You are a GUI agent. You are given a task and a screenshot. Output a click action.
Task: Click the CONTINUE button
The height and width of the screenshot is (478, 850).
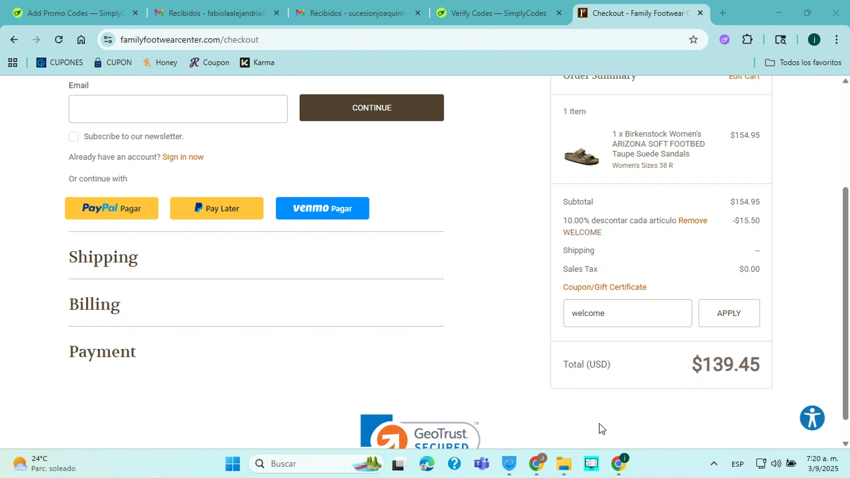372,108
